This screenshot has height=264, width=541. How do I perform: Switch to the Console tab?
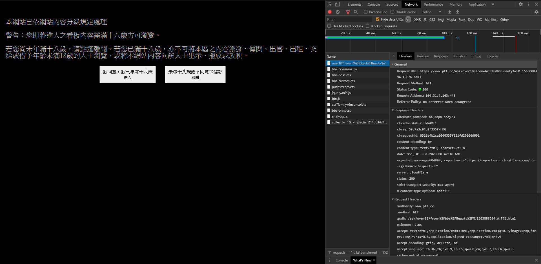point(374,4)
